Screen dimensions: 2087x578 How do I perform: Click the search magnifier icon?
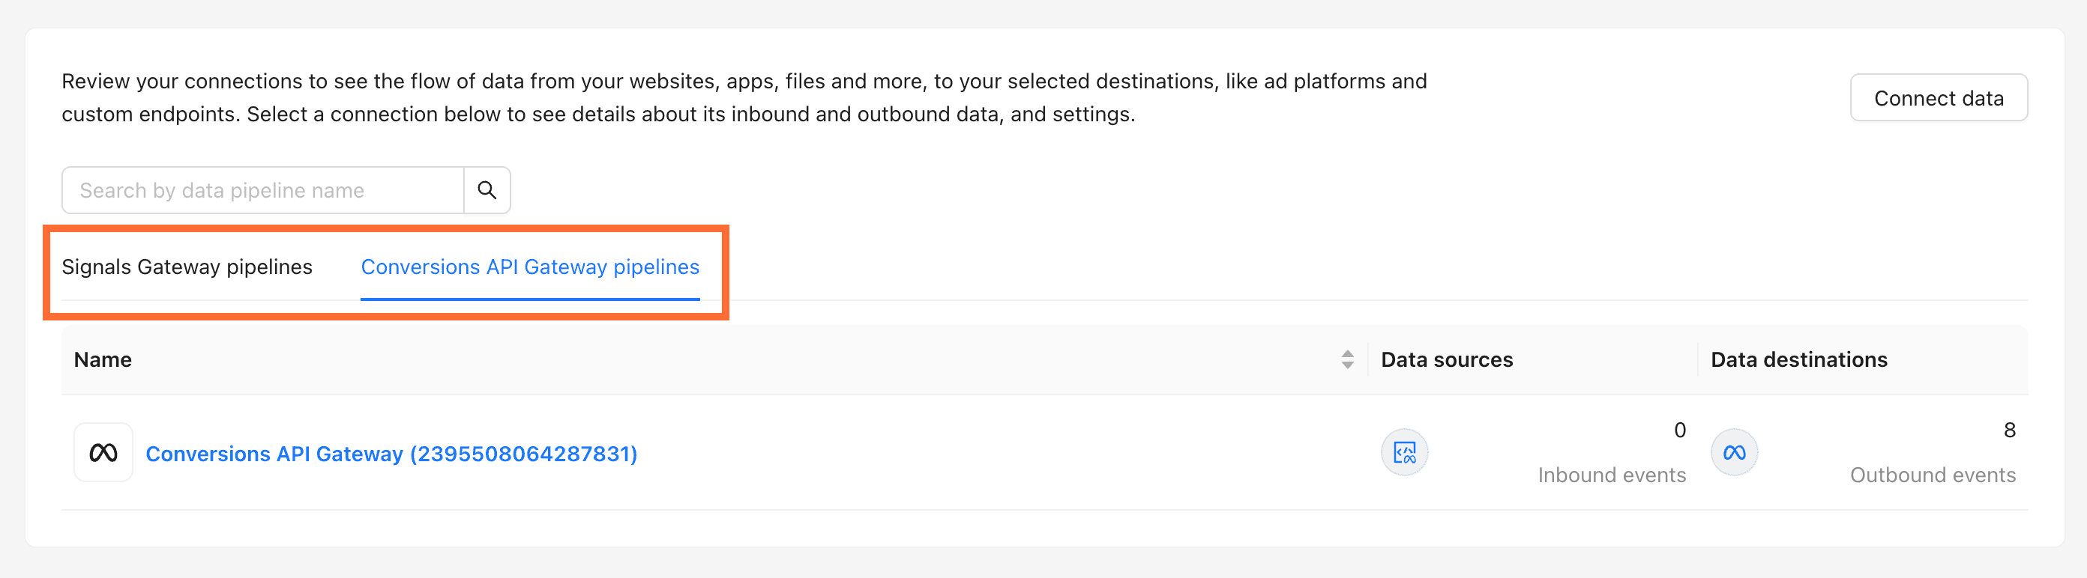click(x=487, y=190)
